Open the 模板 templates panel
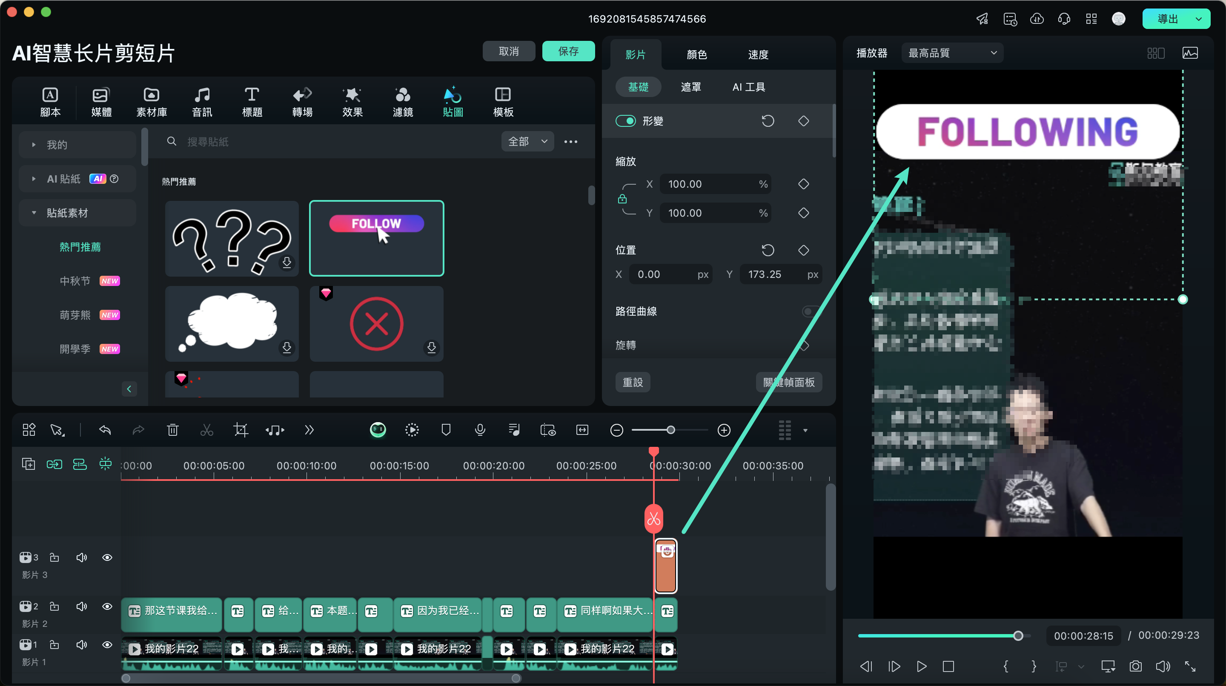This screenshot has width=1226, height=686. click(x=503, y=102)
